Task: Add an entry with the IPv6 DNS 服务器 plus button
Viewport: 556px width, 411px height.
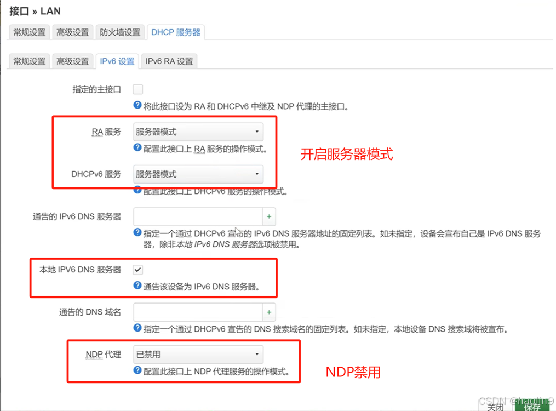Action: pos(269,216)
